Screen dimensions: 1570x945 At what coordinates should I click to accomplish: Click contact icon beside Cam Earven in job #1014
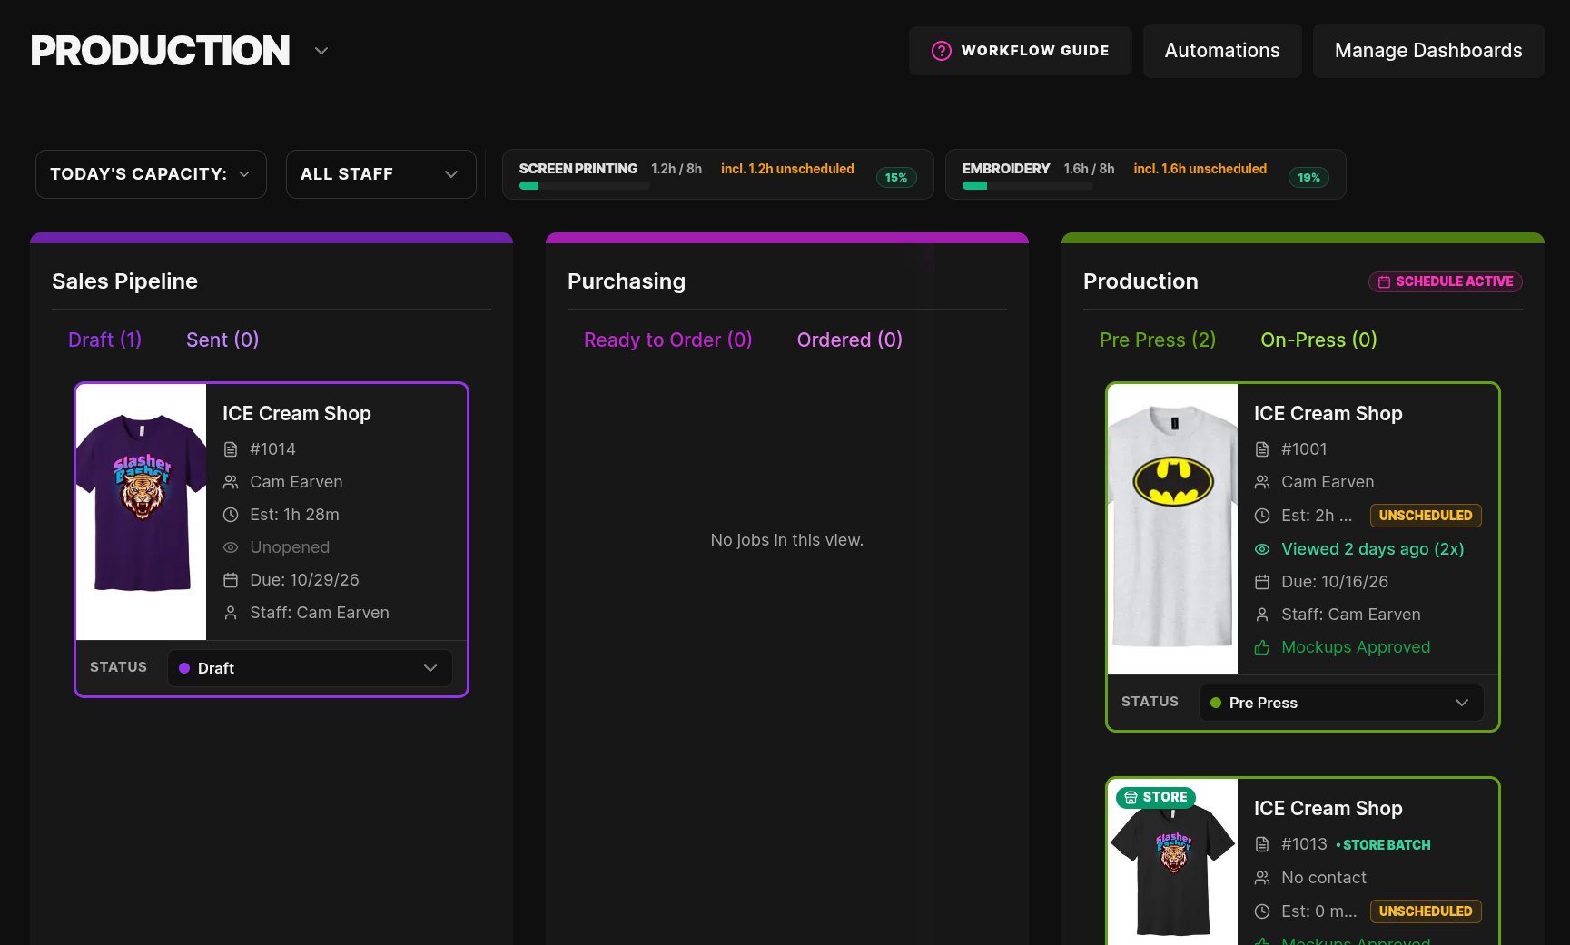[231, 482]
